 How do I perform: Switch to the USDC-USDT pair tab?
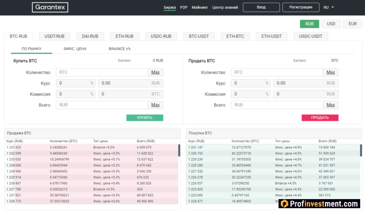point(311,36)
